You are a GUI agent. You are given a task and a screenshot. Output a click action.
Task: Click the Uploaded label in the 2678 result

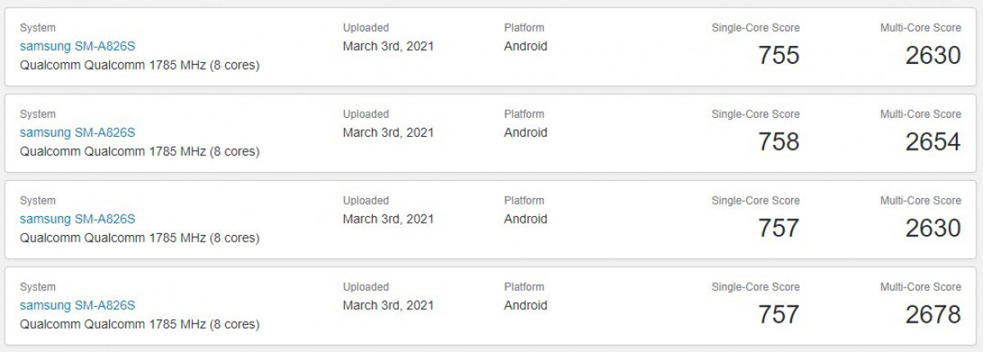click(x=366, y=287)
